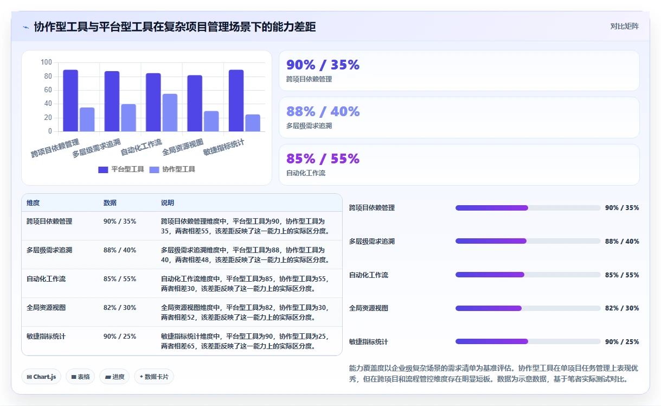Image resolution: width=661 pixels, height=406 pixels.
Task: Click the 多层级需求追溯 progress bar
Action: tap(528, 241)
